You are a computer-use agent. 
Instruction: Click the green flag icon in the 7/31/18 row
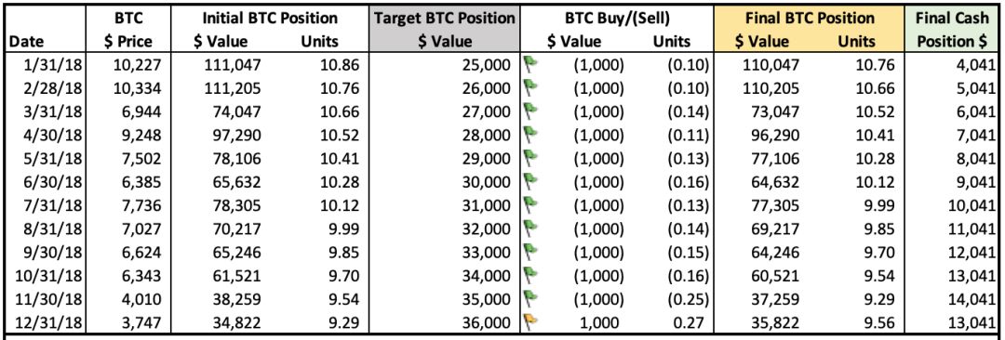coord(530,203)
